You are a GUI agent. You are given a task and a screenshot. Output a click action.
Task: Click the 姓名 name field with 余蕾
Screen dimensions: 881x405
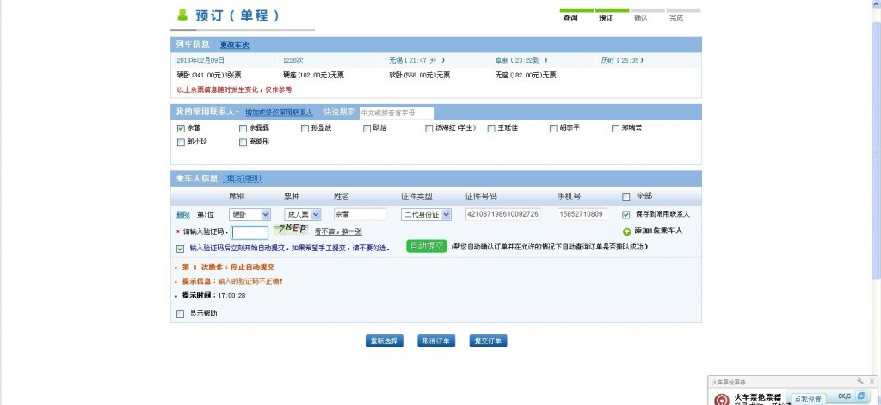click(x=360, y=215)
